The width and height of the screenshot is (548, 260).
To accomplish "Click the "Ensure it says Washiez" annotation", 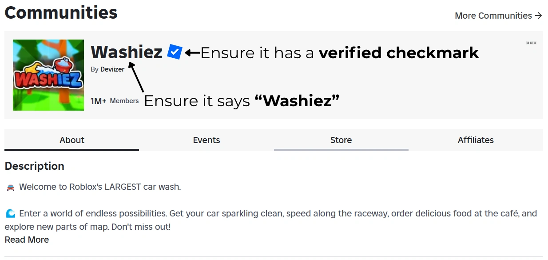I will [x=242, y=101].
